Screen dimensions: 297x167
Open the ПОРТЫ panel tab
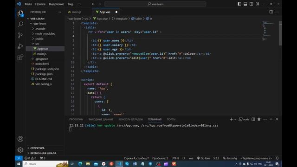(x=171, y=120)
